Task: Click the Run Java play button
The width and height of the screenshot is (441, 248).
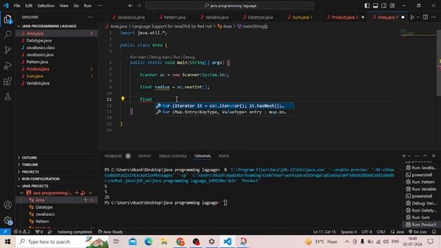Action: coord(412,17)
